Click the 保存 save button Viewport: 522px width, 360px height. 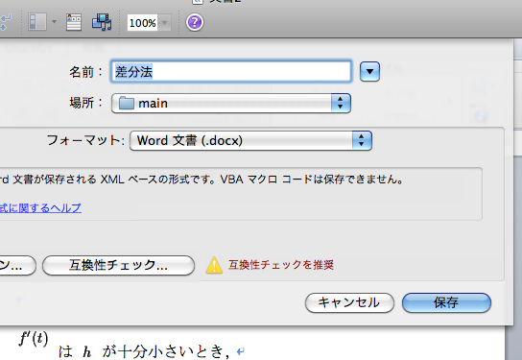[x=446, y=302]
